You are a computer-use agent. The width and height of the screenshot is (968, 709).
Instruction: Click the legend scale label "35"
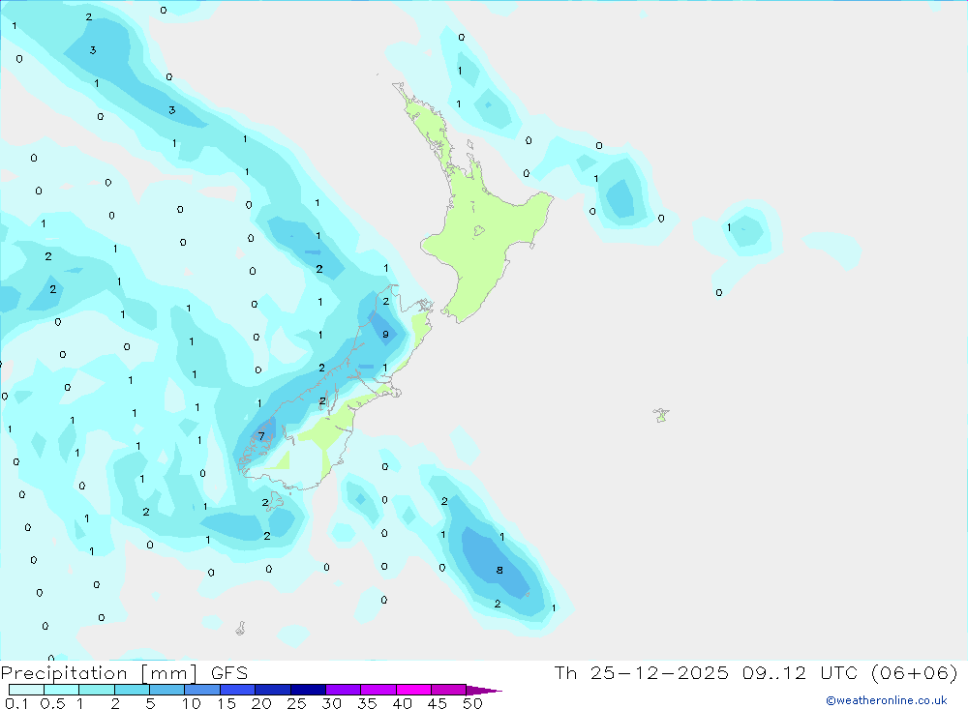pyautogui.click(x=367, y=703)
